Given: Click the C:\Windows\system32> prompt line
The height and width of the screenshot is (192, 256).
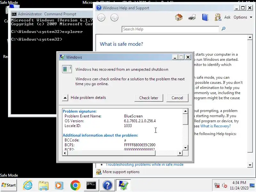Looking at the screenshot, I should coord(36,39).
